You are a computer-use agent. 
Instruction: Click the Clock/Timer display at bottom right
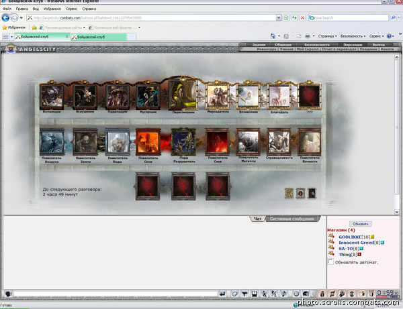388,294
